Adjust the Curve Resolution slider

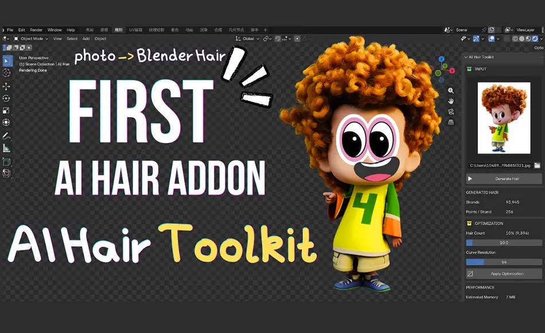(504, 262)
